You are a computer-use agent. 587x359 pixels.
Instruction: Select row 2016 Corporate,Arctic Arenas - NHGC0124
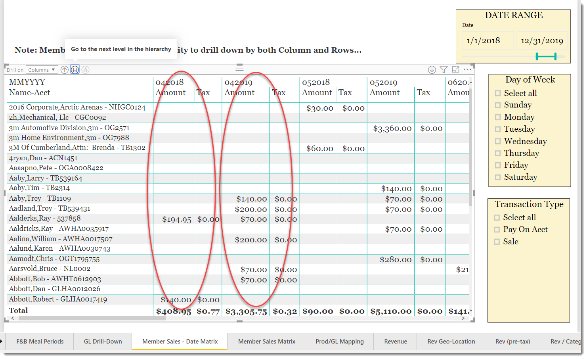point(77,108)
